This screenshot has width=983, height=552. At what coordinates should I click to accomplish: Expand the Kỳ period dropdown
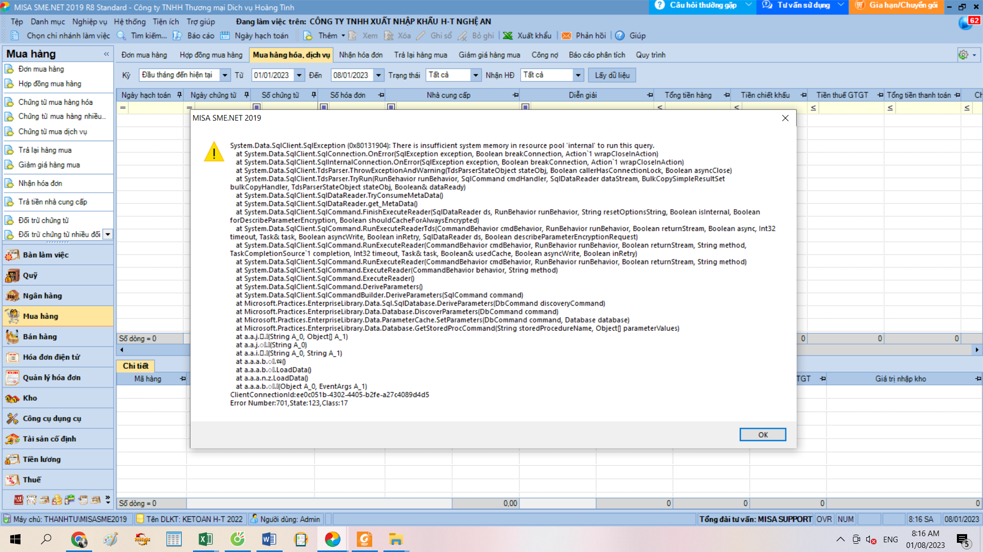click(x=225, y=76)
